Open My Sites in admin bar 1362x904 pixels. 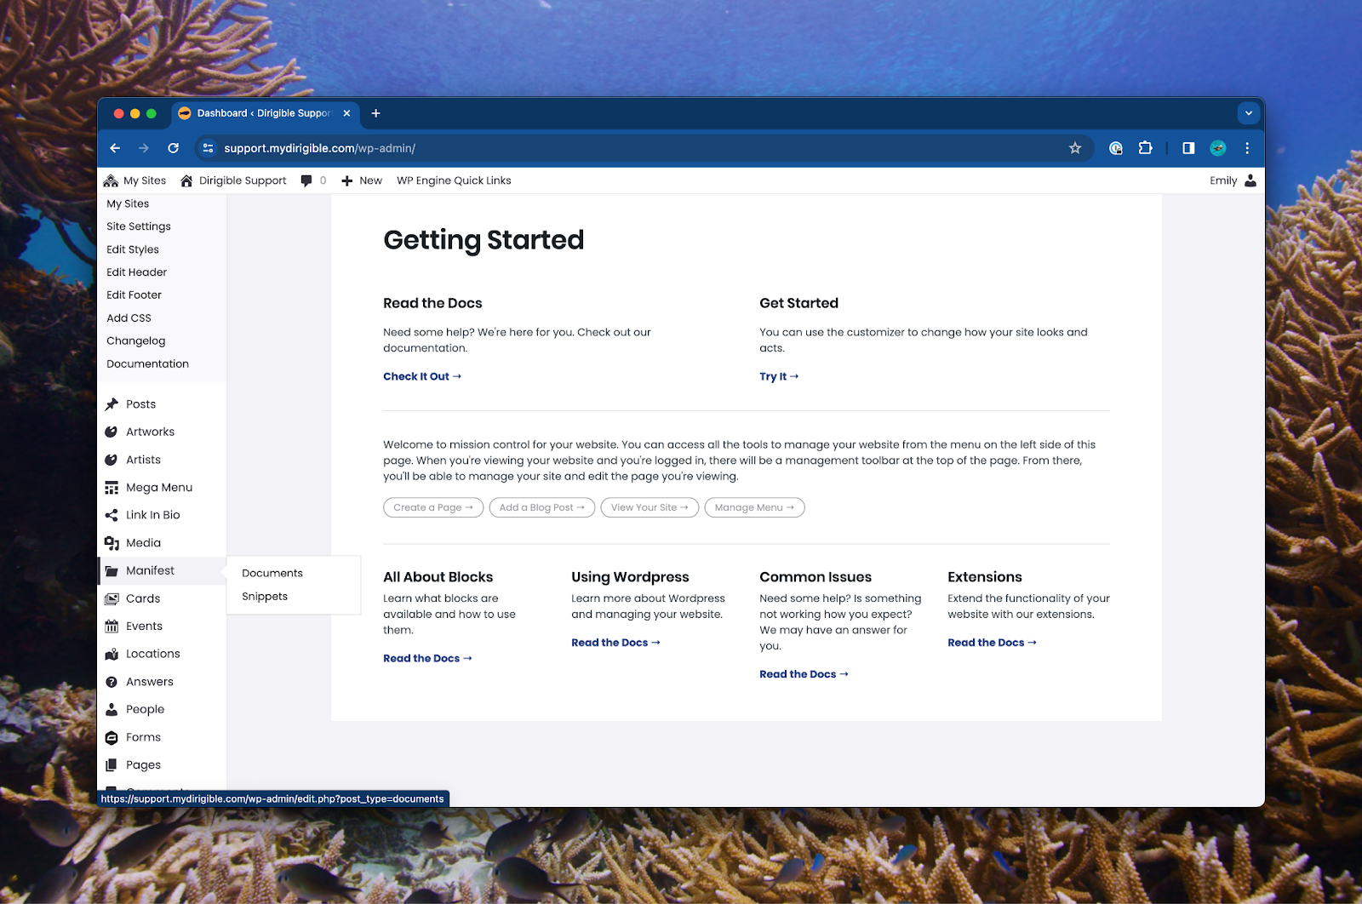coord(134,180)
